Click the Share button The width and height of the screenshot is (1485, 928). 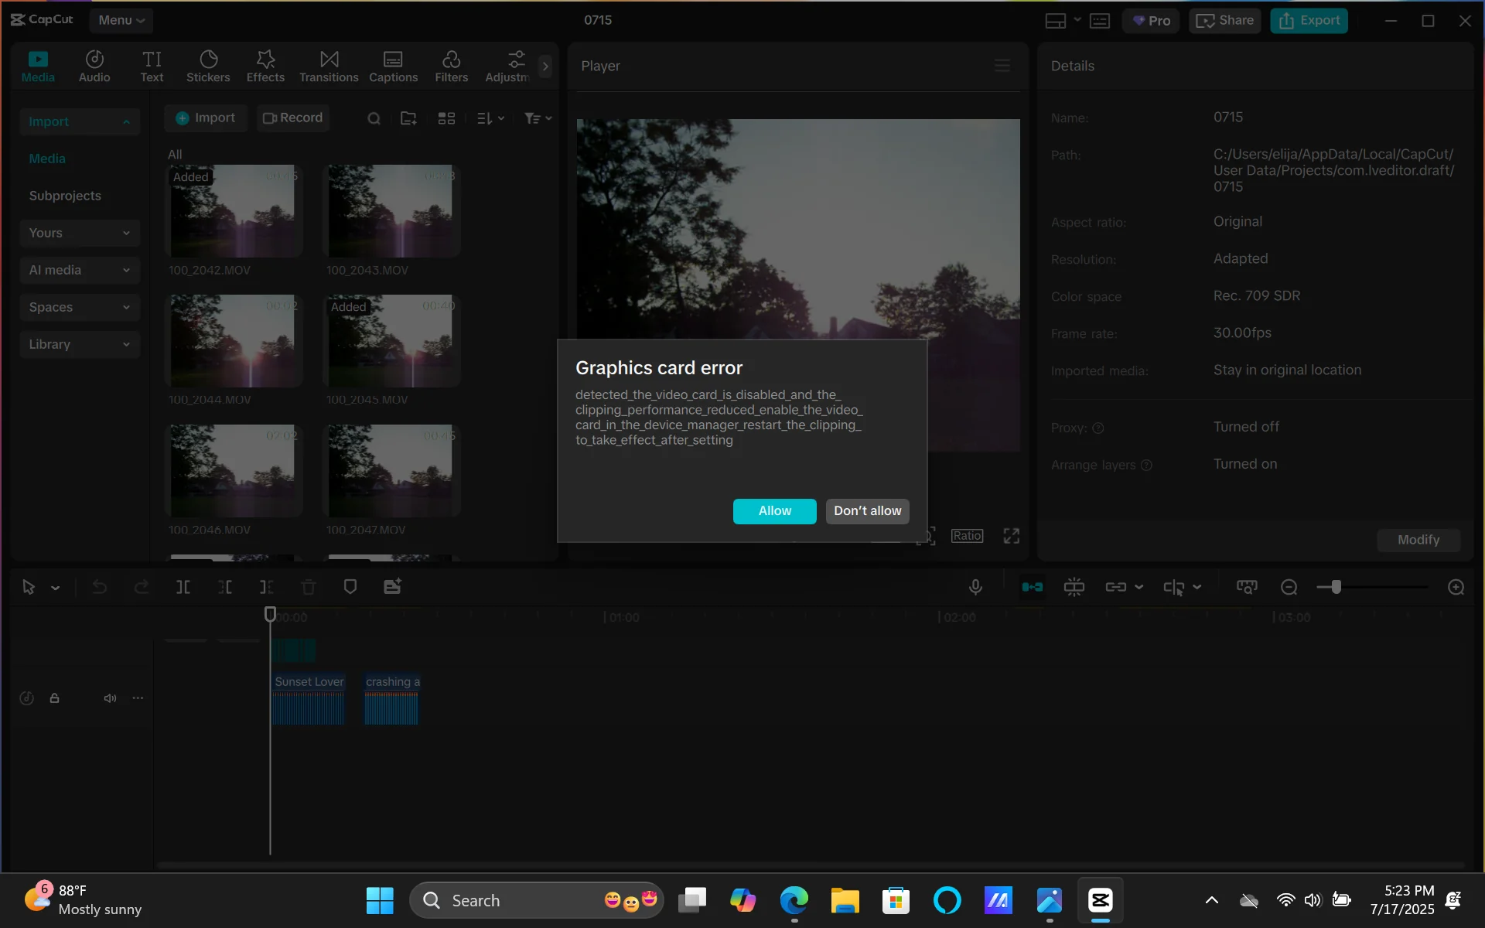click(1224, 21)
